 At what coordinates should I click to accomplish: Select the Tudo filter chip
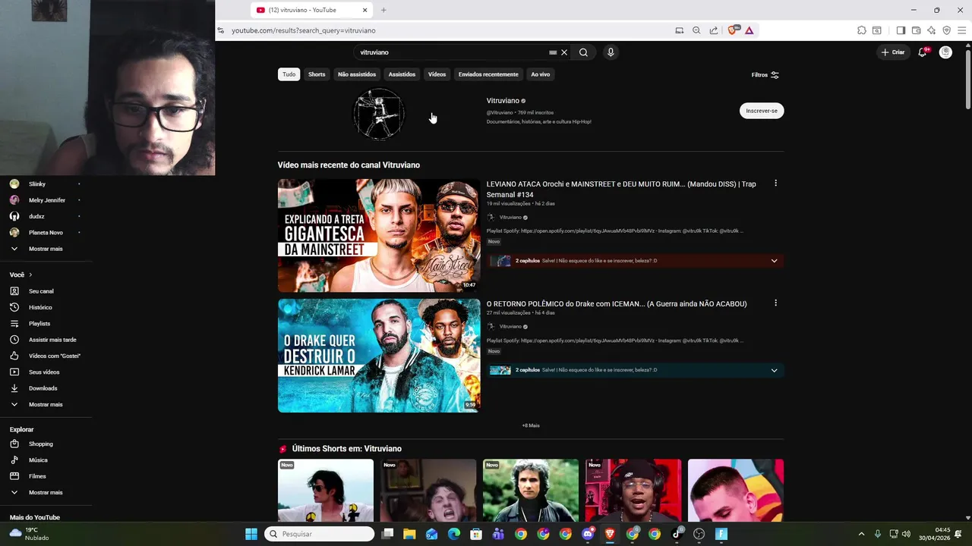click(289, 74)
